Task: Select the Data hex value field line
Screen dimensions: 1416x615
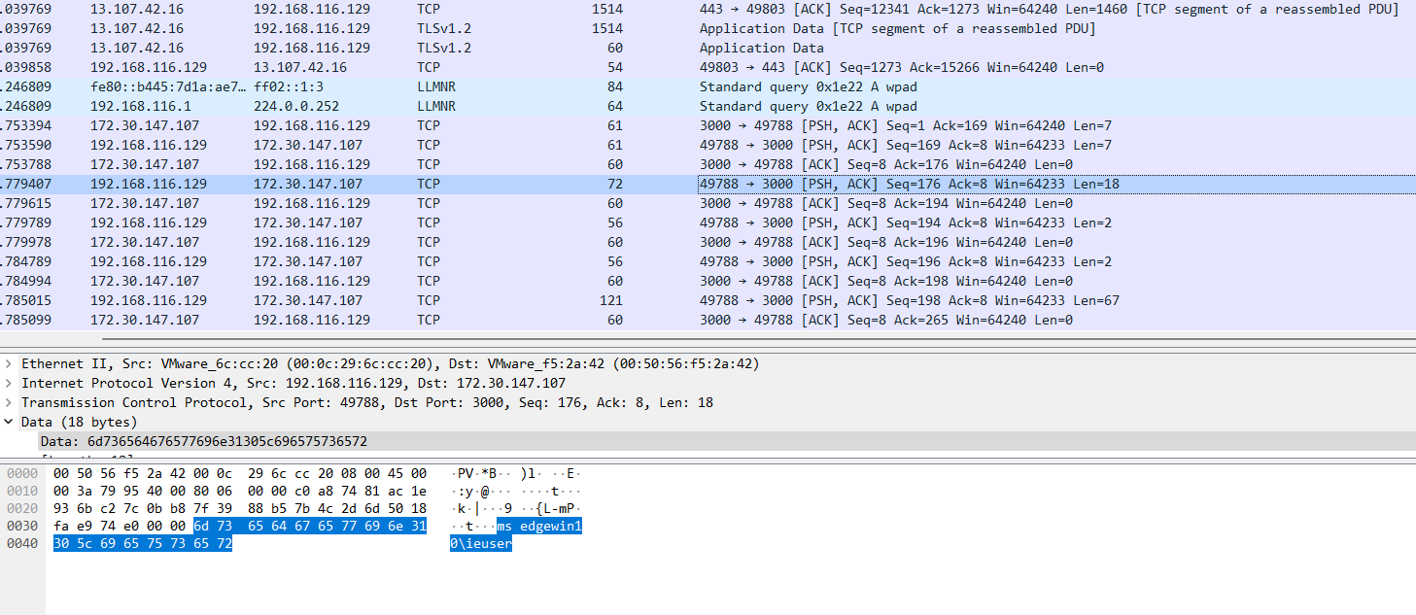Action: tap(204, 442)
